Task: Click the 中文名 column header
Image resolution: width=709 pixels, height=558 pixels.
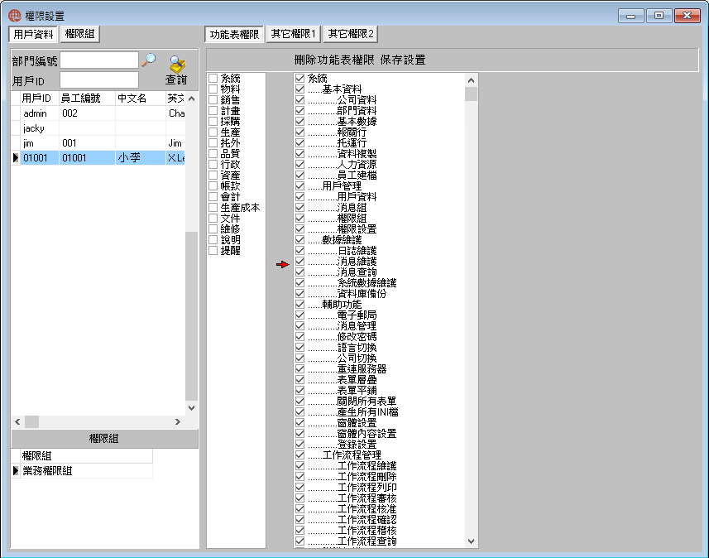Action: point(140,99)
